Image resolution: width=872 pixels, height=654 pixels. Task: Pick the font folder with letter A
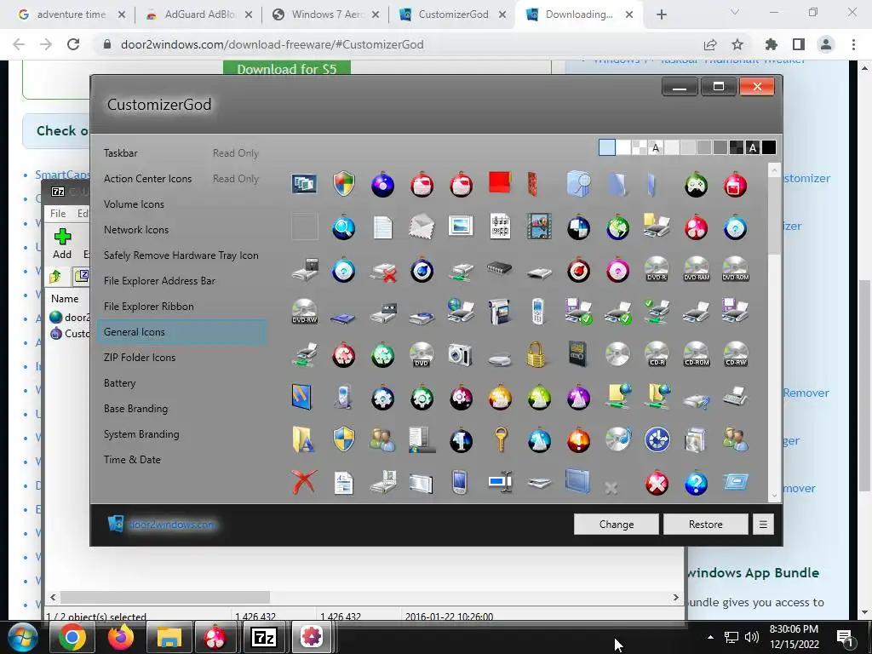point(303,439)
